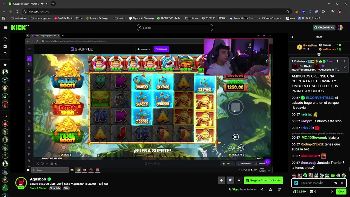Mute the Agusbob tab via speaker icon
Screen dimensions: 350x197
point(42,4)
